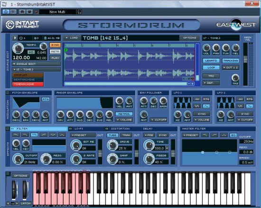Select Master Filter EQ mode button
Screen dimensions: 261x208
point(233,135)
